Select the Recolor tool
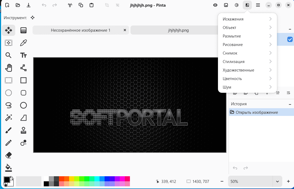The width and height of the screenshot is (294, 189). (x=23, y=143)
